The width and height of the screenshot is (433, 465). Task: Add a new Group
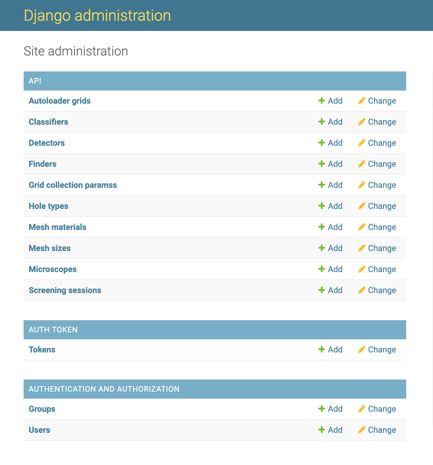(x=330, y=409)
